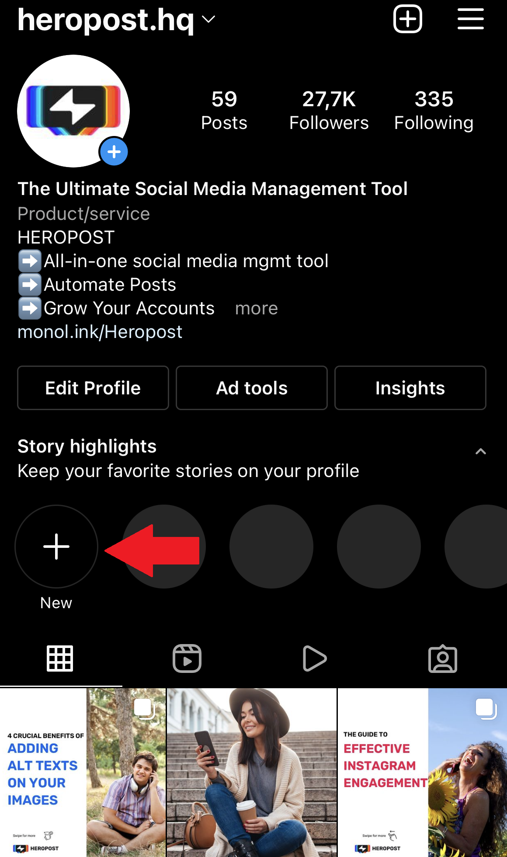The image size is (507, 857).
Task: Expand account switcher next to heropost.hq
Action: [x=208, y=19]
